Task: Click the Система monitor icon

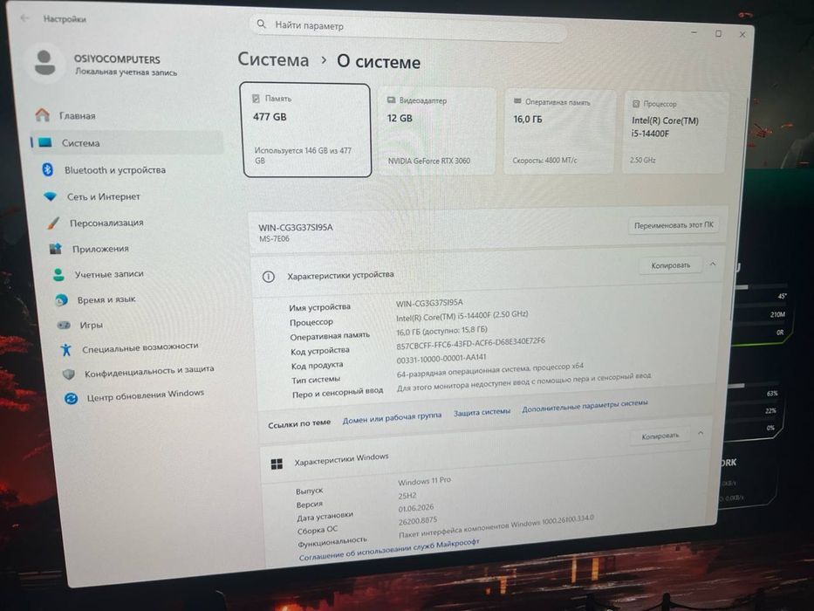Action: (x=45, y=142)
